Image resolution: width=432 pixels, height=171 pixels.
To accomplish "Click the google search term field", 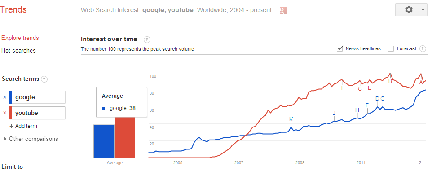I will (x=37, y=97).
